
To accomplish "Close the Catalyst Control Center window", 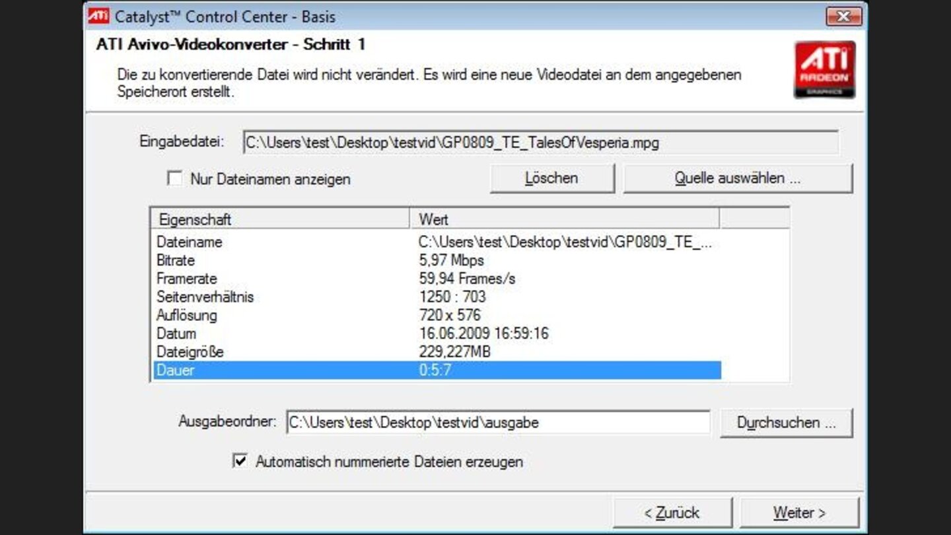I will point(843,16).
